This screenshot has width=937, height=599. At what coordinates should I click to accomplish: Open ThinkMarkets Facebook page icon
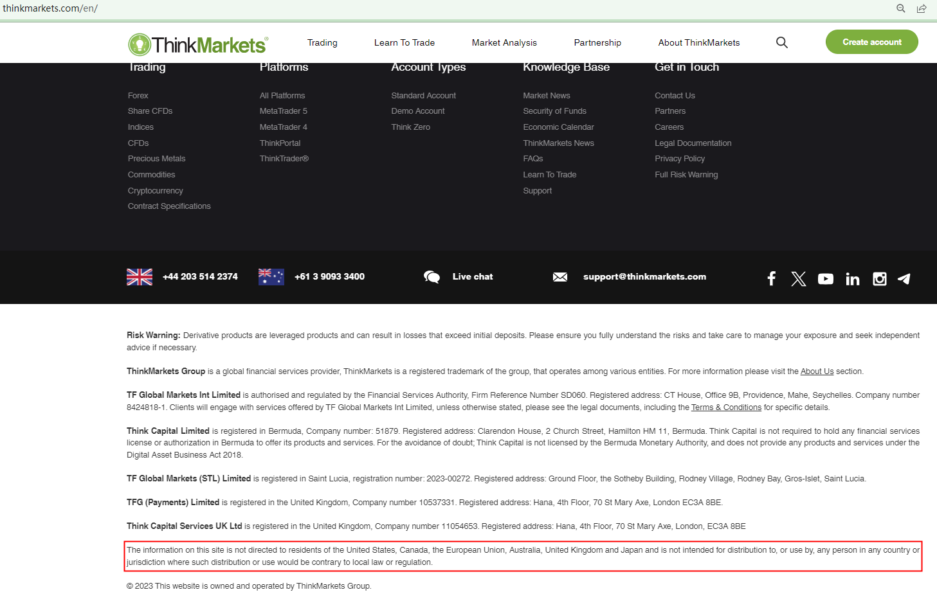click(x=771, y=278)
